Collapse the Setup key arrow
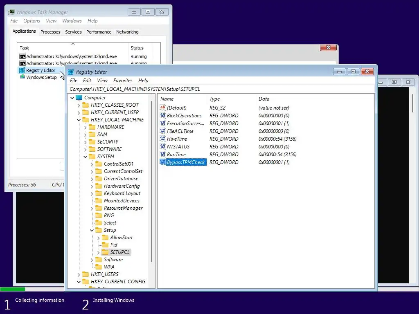This screenshot has width=419, height=314. click(x=92, y=230)
